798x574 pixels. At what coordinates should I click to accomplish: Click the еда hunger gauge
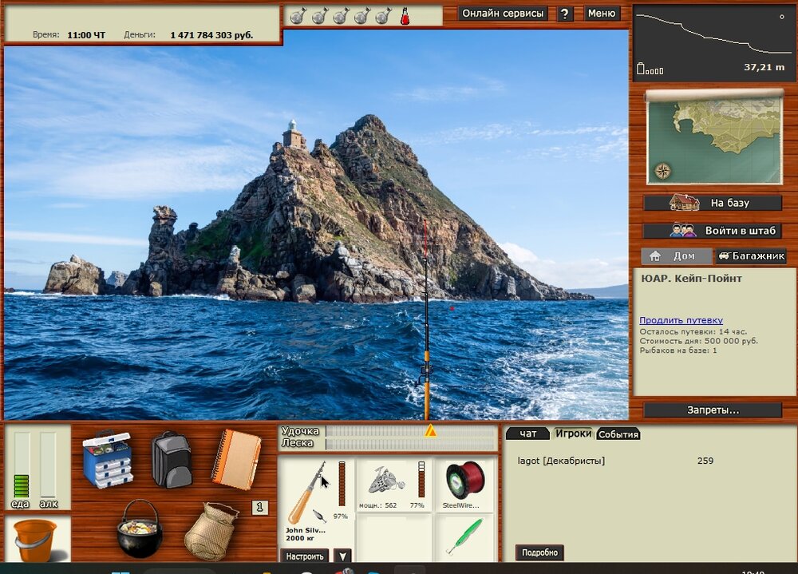pos(22,465)
